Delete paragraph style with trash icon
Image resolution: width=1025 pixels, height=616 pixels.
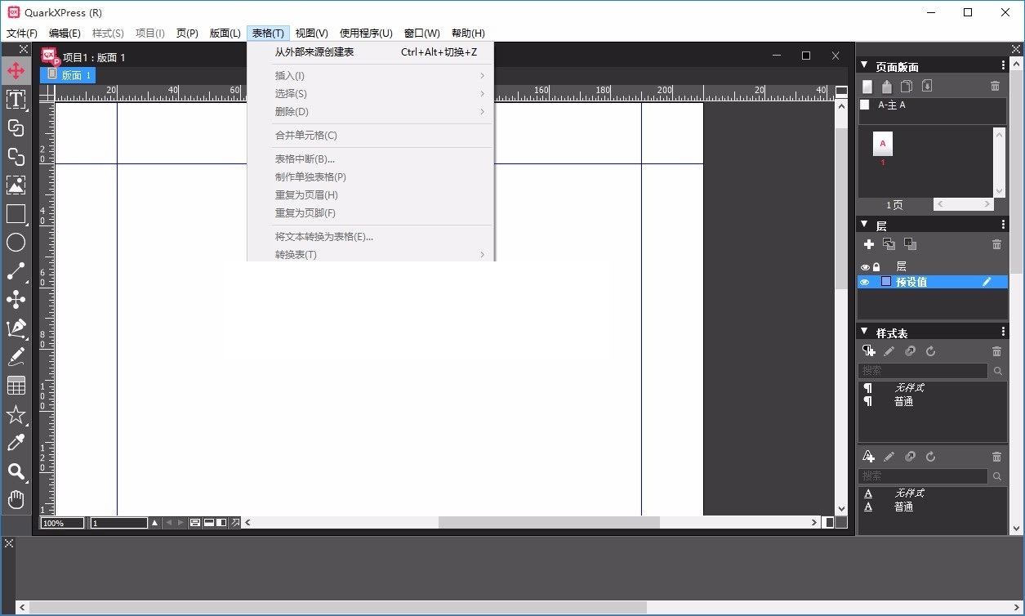(x=996, y=351)
